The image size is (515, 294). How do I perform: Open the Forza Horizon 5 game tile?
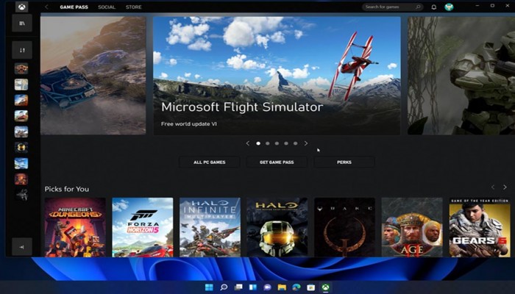click(143, 227)
